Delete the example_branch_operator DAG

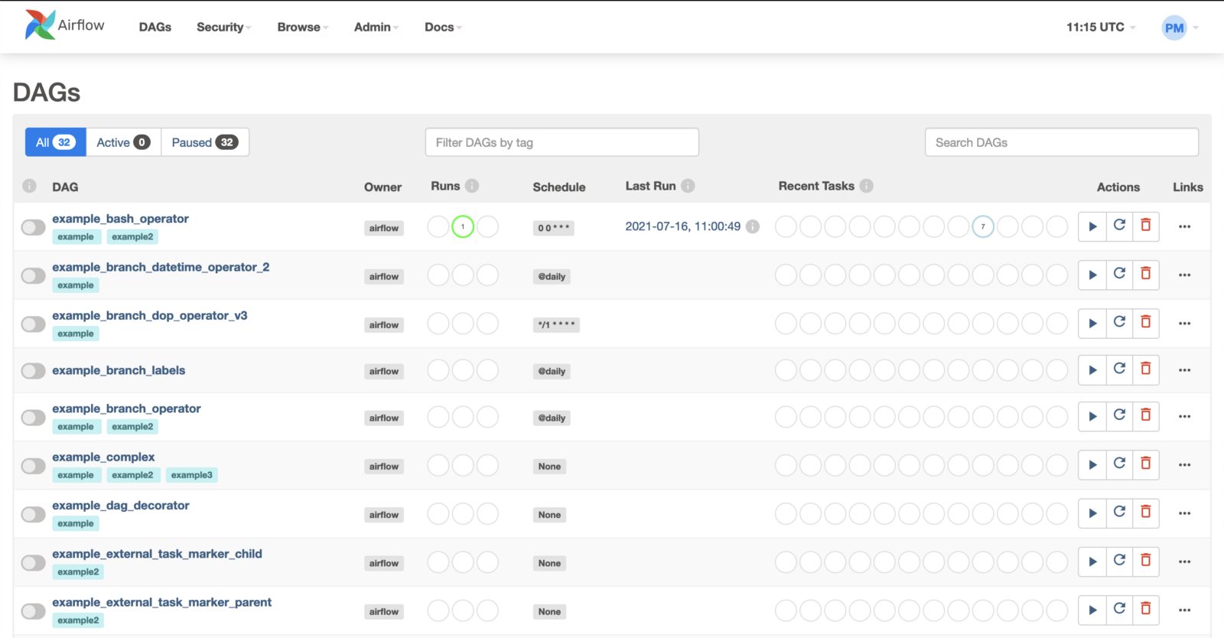point(1145,415)
